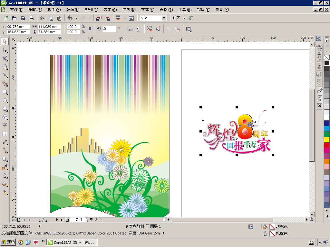This screenshot has height=247, width=330.
Task: Save the document
Action: 23,18
